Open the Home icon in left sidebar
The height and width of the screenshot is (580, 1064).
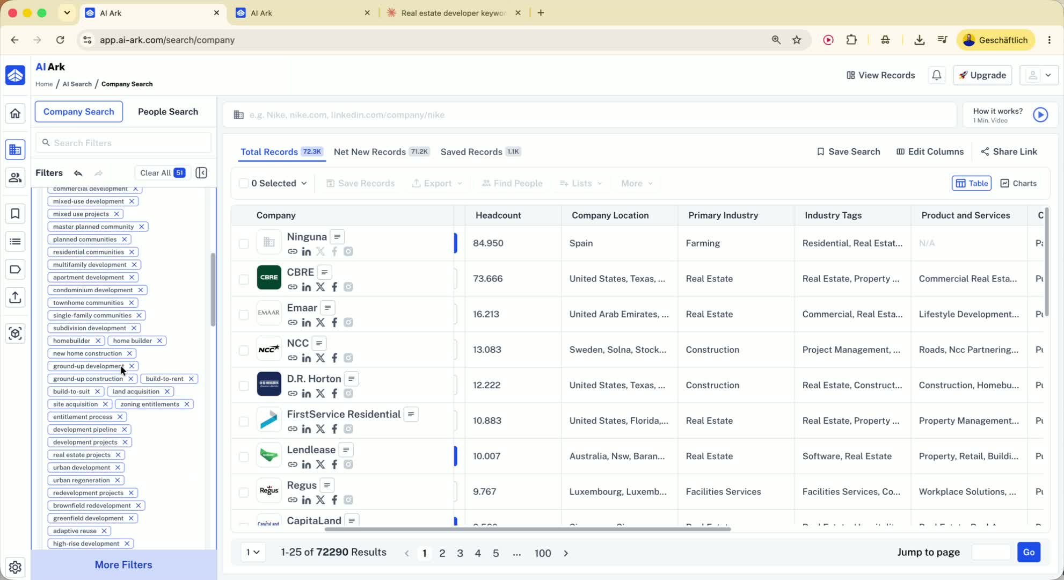pos(15,113)
